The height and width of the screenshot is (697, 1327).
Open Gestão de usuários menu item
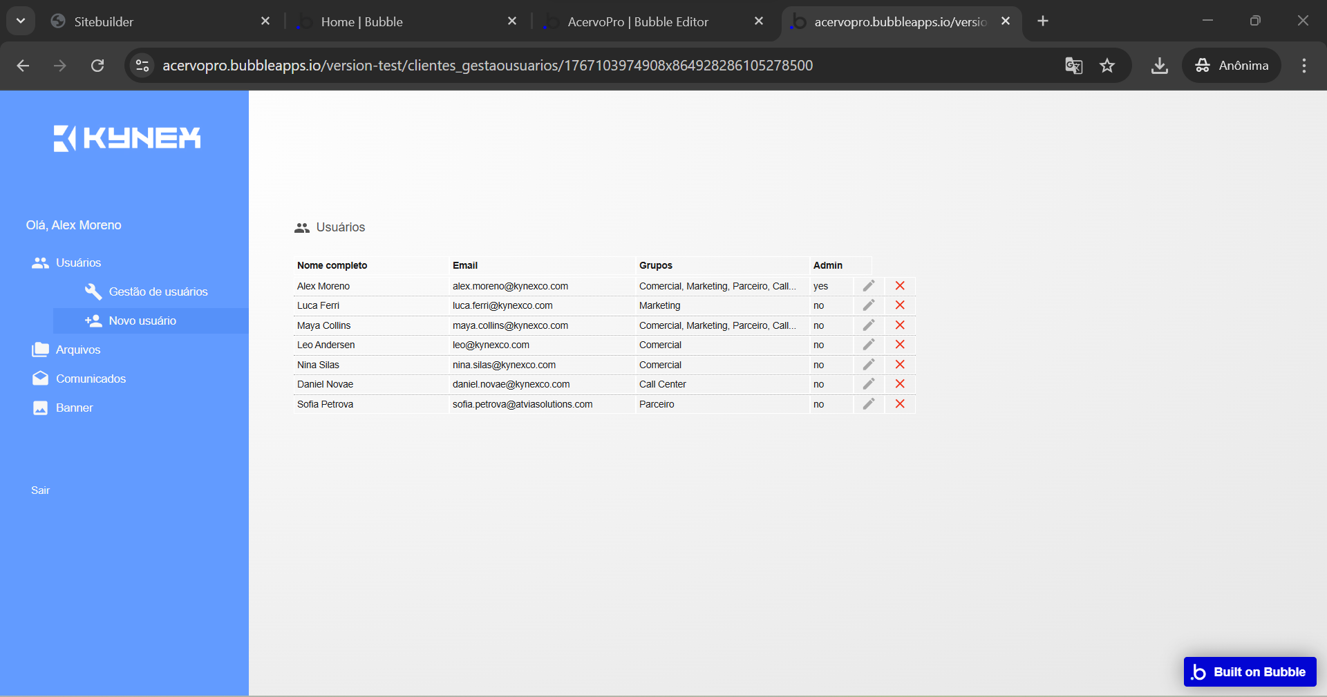[x=158, y=292]
